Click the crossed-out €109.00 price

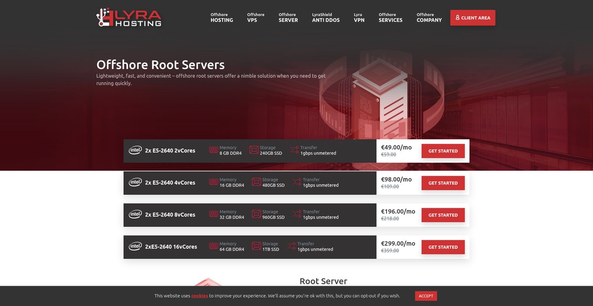(x=390, y=187)
